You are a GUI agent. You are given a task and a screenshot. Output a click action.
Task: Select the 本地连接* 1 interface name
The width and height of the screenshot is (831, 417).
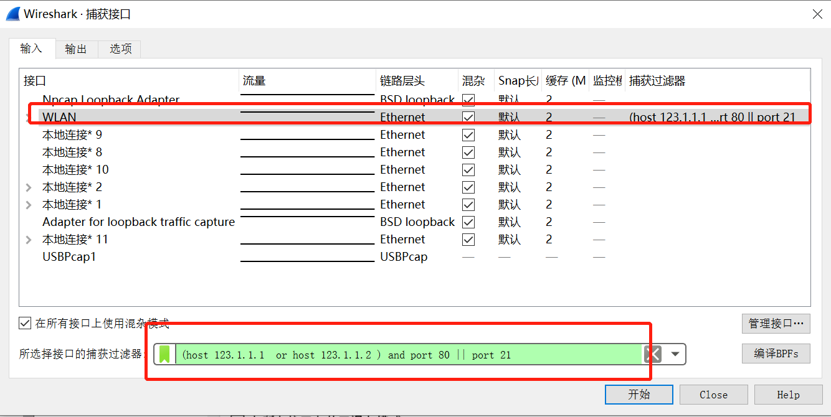[x=72, y=204]
